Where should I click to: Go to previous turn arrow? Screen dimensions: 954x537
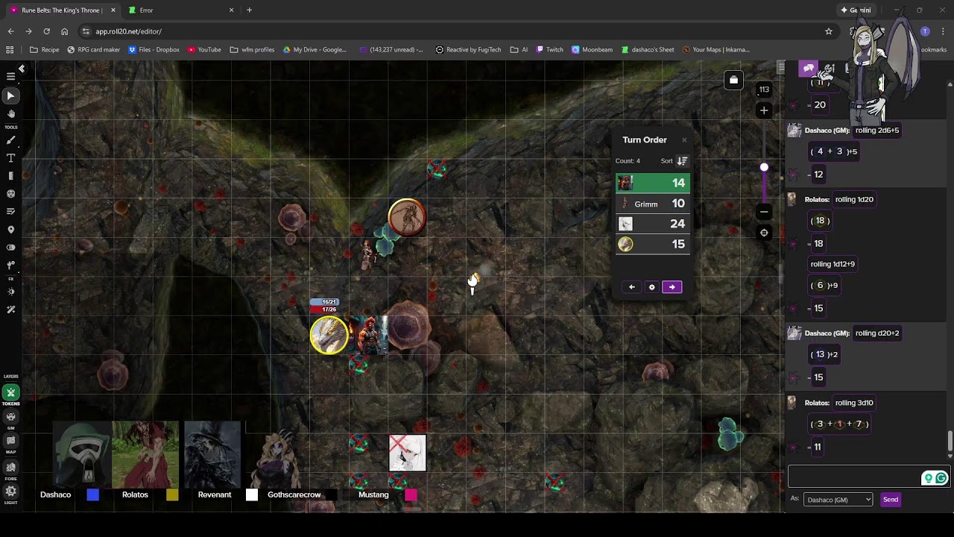tap(631, 287)
